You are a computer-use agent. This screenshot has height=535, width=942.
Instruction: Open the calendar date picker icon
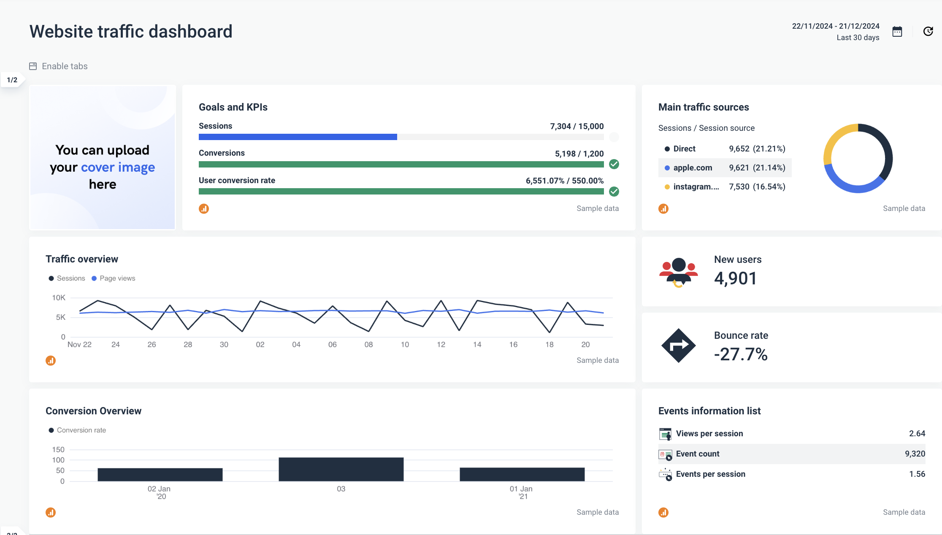point(897,32)
